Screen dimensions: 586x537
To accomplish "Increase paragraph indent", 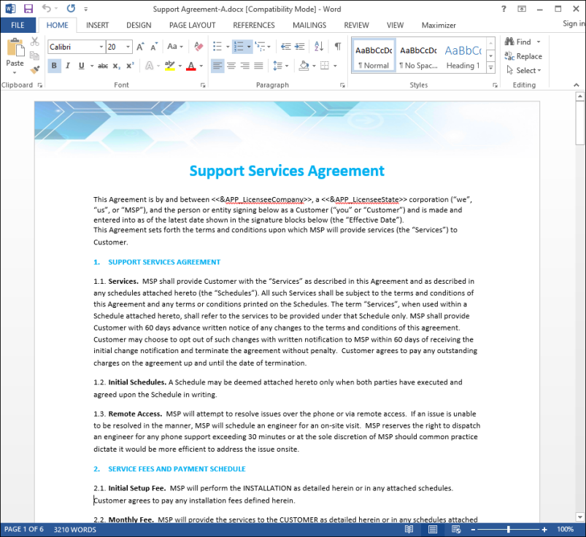I will pyautogui.click(x=300, y=47).
